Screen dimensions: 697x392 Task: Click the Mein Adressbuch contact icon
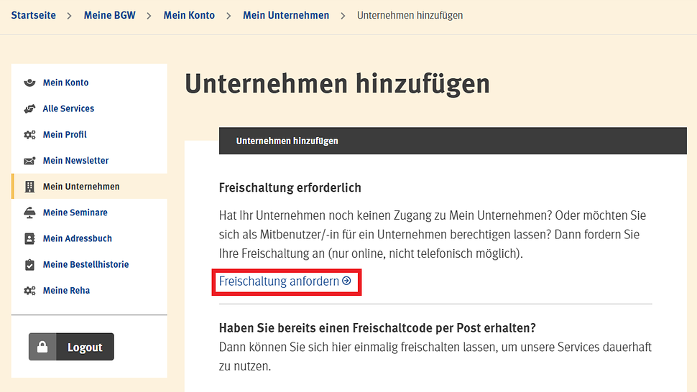coord(29,238)
